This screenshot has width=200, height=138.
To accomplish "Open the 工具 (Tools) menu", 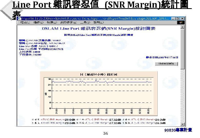I will point(85,22).
